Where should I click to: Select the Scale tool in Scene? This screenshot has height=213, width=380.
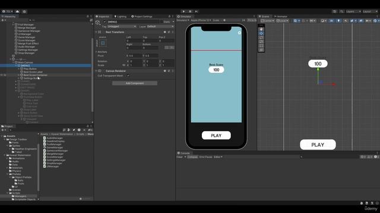261,41
